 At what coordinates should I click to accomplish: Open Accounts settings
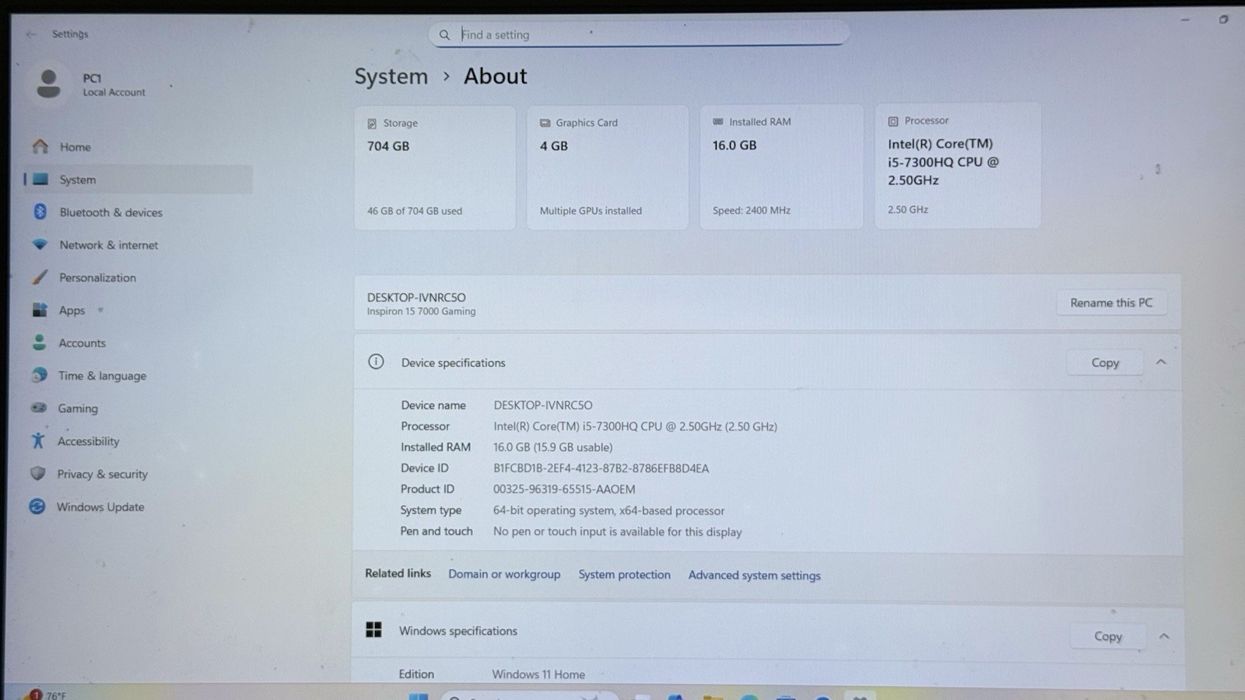138,342
